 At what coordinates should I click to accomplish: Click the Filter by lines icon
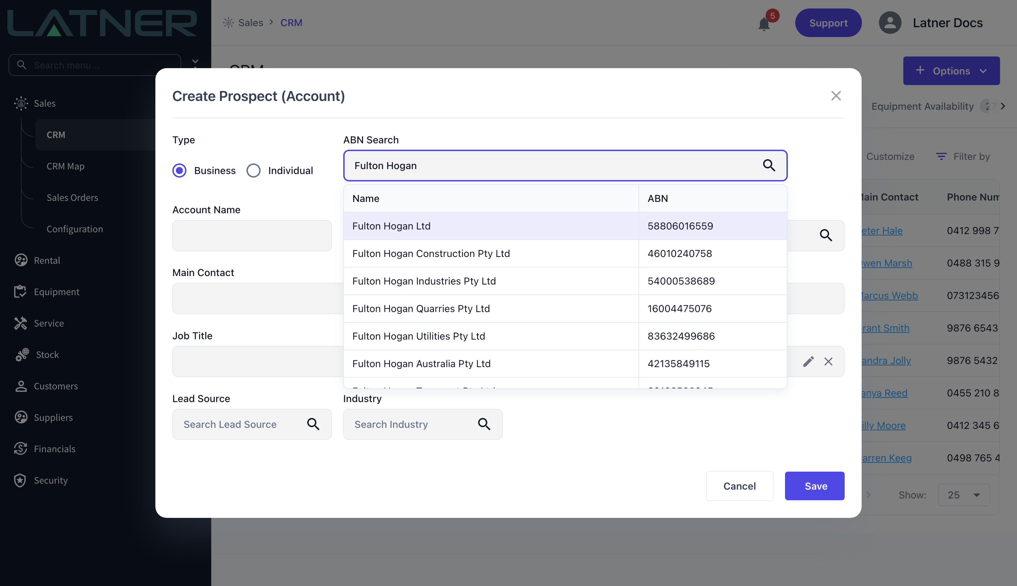[x=941, y=156]
